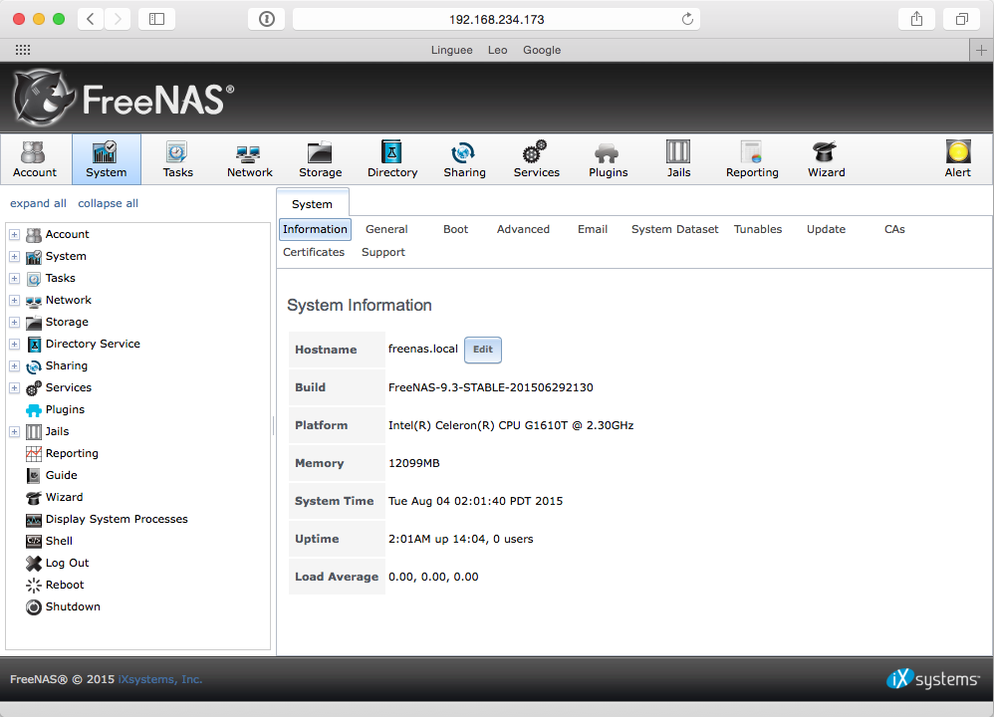This screenshot has width=994, height=717.
Task: Open the Reporting toolbar icon
Action: [x=752, y=159]
